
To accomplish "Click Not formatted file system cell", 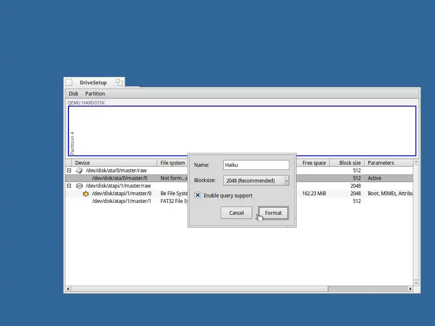I will point(174,178).
